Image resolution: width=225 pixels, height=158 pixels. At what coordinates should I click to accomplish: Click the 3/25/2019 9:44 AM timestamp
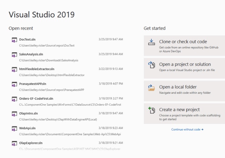click(x=111, y=54)
